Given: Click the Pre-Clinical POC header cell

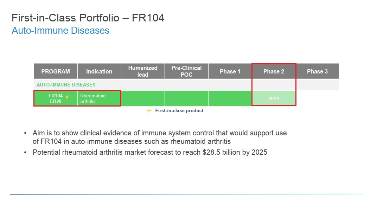Looking at the screenshot, I should pos(187,71).
